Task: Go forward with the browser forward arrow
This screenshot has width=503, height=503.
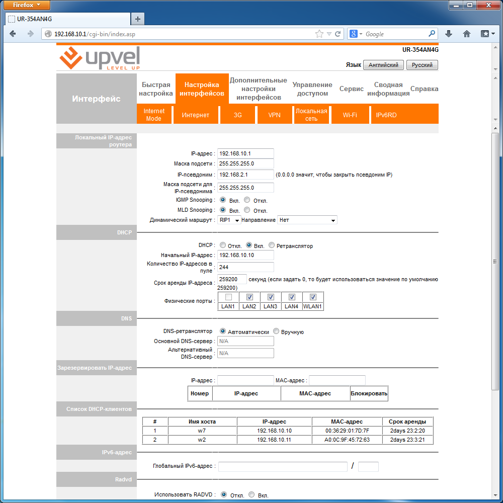Action: tap(30, 34)
